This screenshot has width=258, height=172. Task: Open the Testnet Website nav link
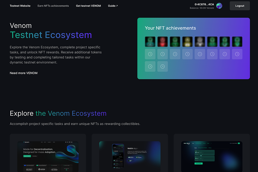(20, 6)
